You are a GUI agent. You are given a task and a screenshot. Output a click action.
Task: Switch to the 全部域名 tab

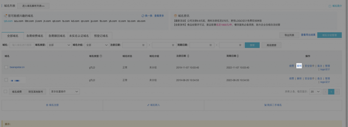(x=13, y=35)
